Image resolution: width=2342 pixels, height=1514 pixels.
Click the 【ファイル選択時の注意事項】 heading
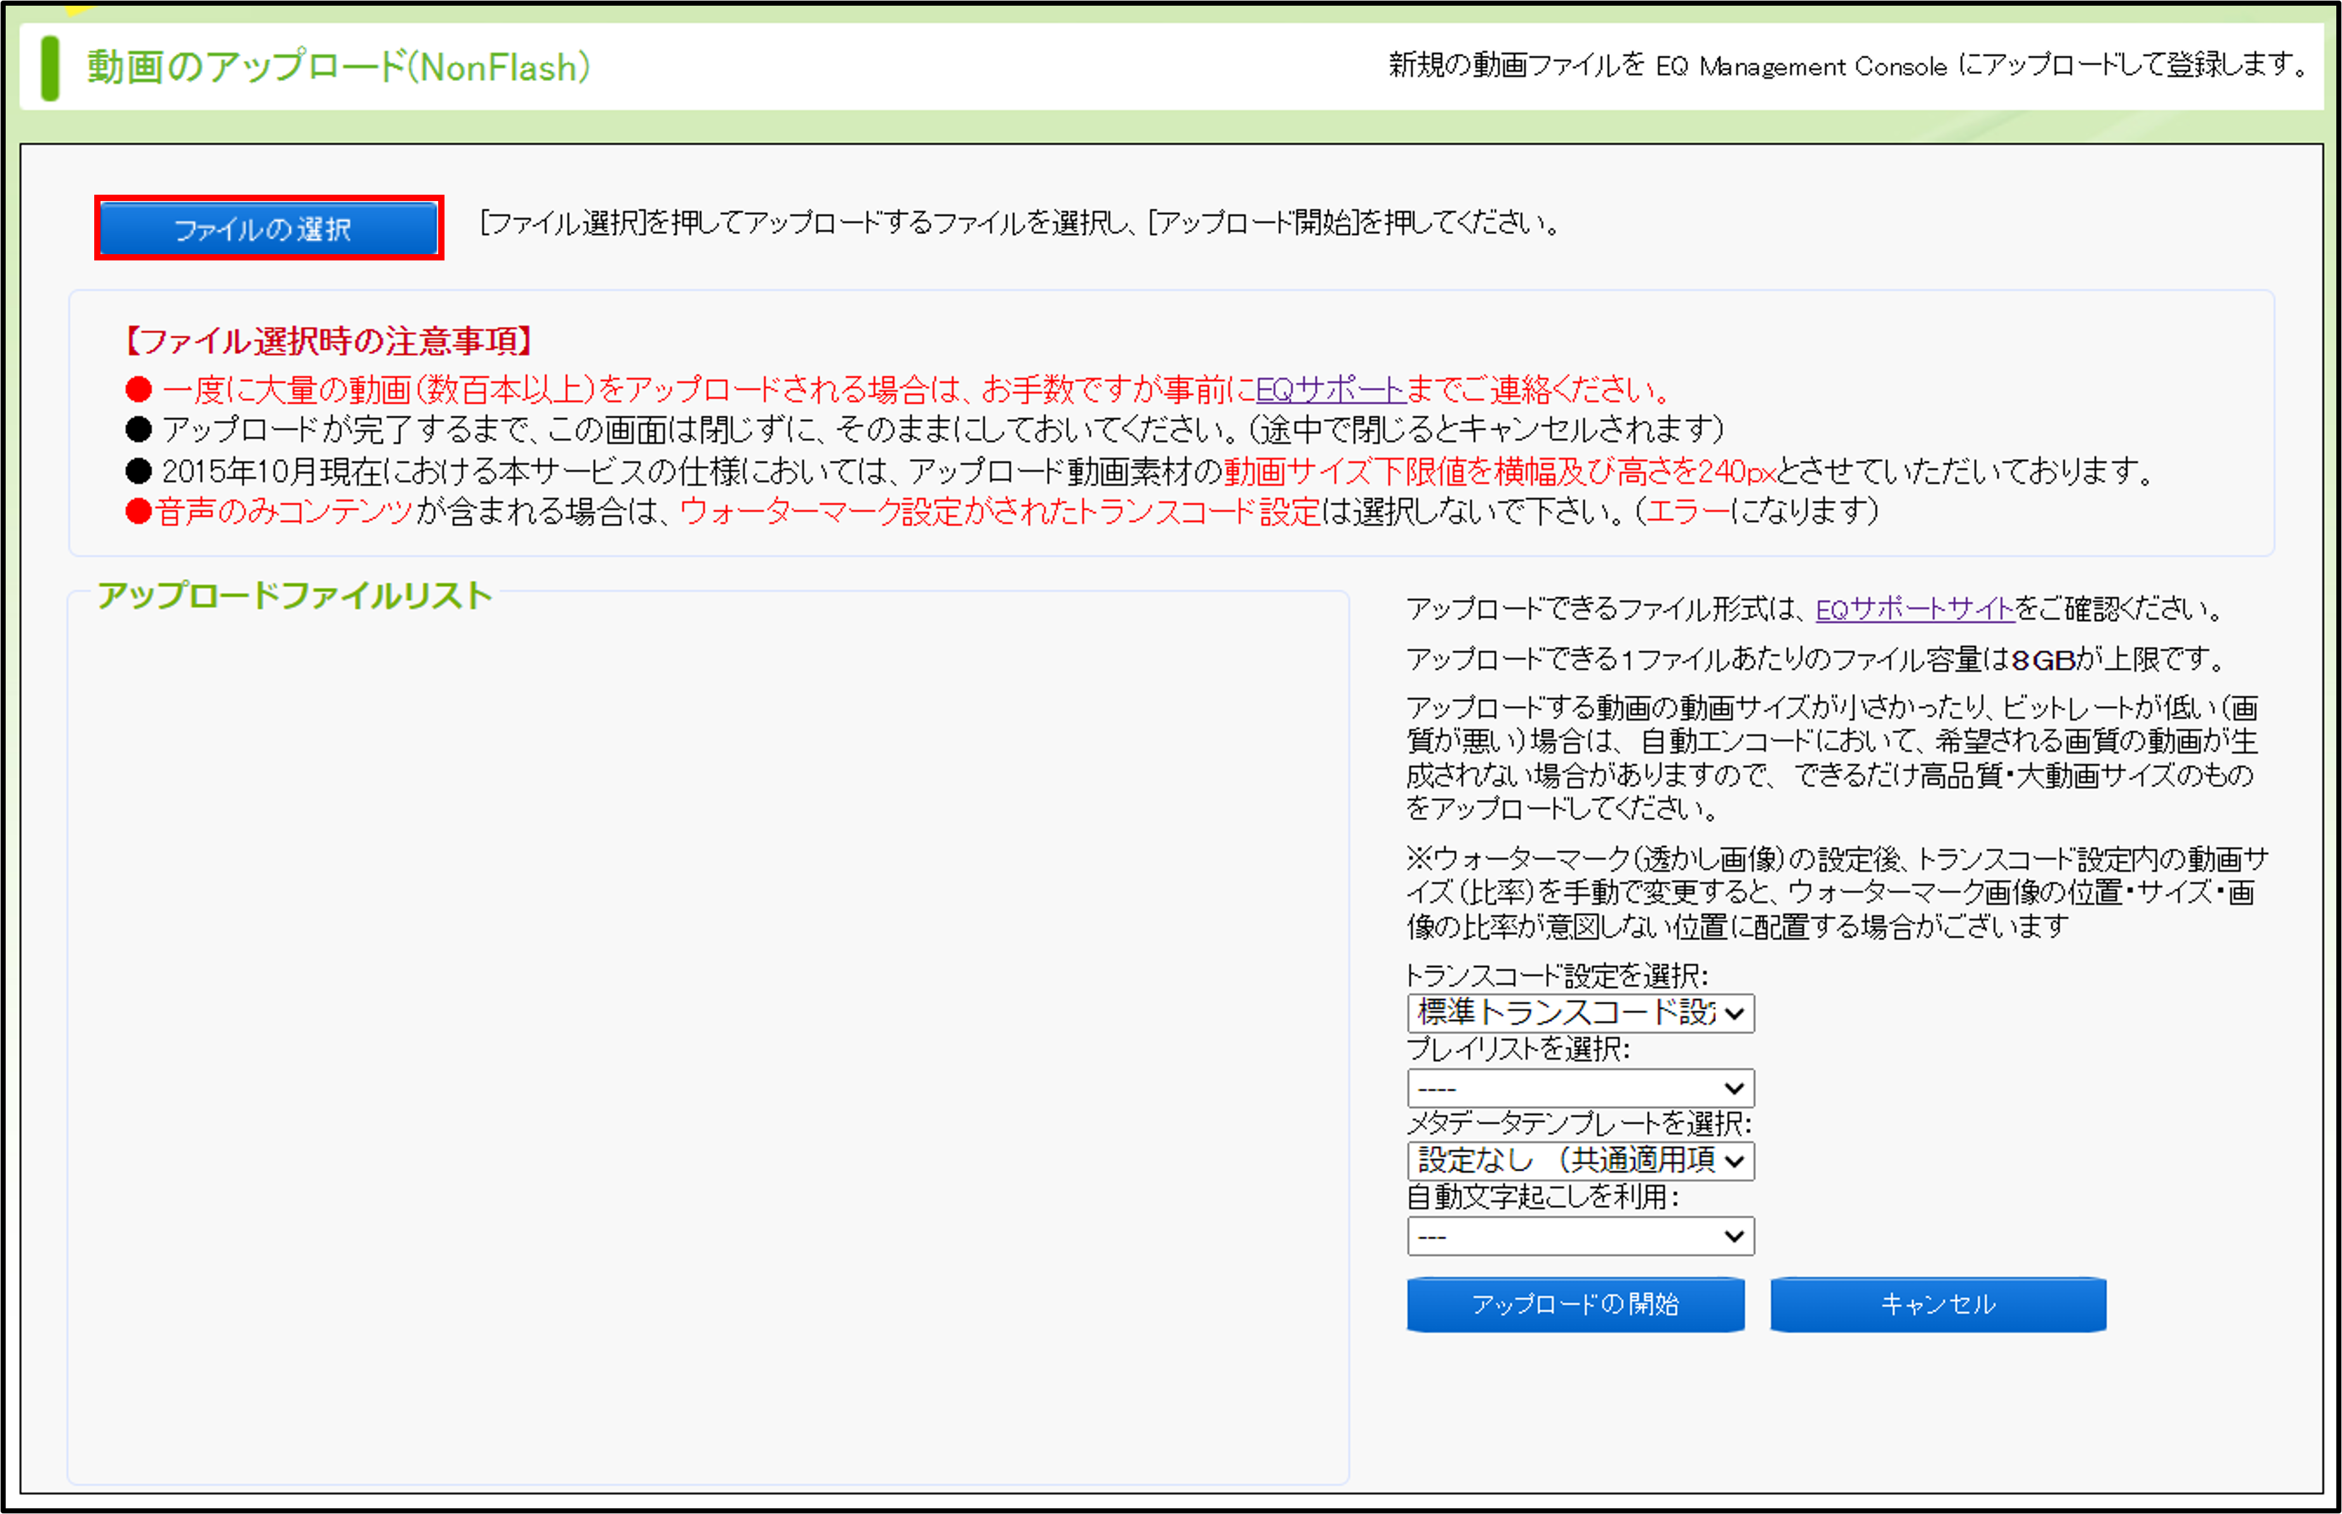pos(328,341)
